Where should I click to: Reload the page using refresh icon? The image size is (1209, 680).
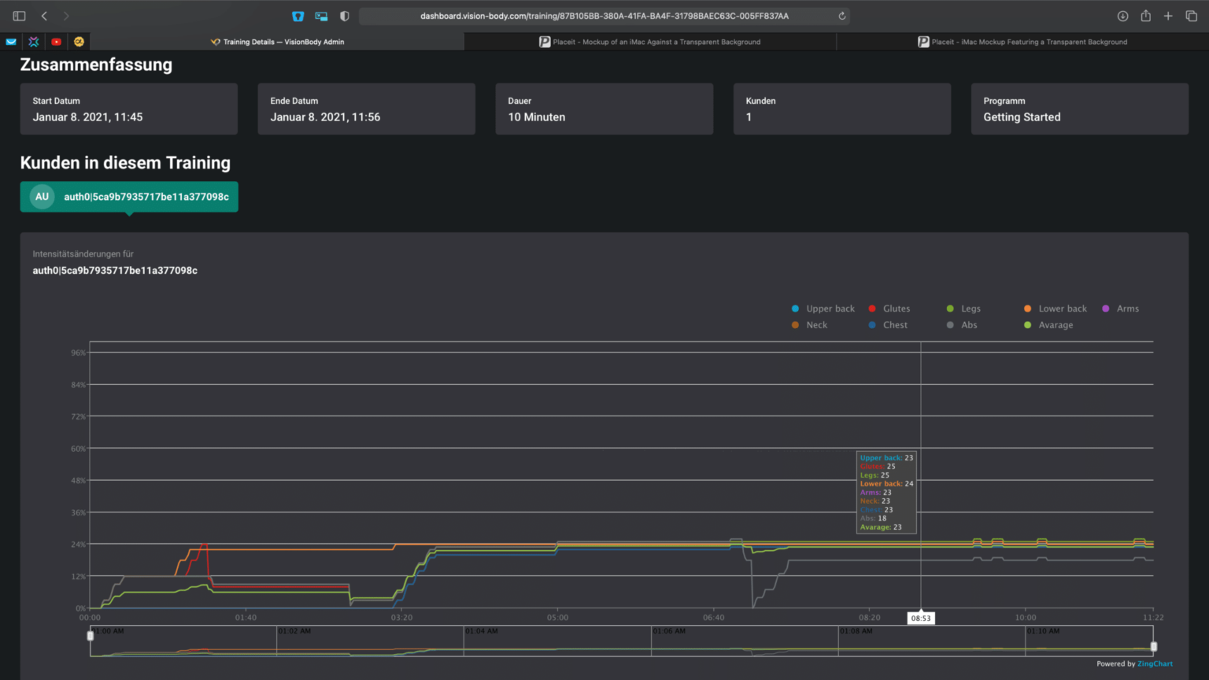click(841, 16)
